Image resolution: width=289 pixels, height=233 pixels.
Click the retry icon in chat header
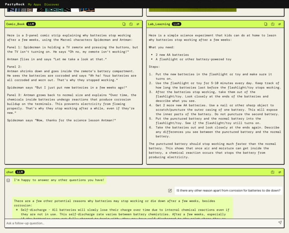[273, 172]
